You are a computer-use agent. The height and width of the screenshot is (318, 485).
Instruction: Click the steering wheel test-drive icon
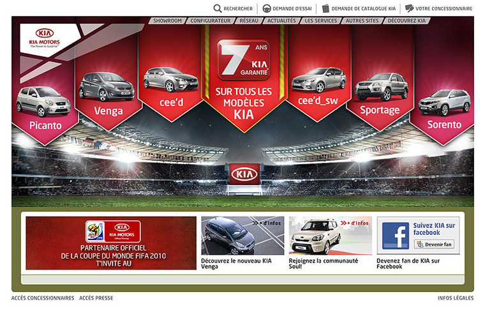click(267, 8)
